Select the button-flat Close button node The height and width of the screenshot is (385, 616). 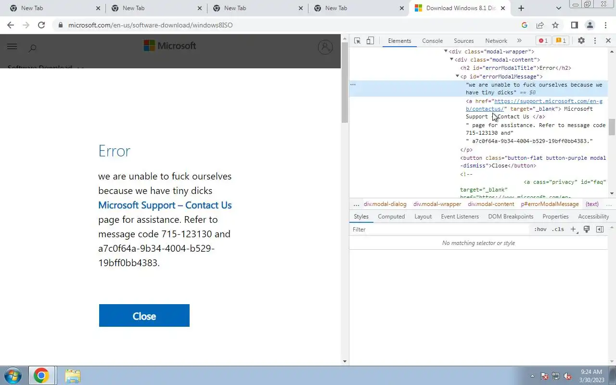(533, 162)
